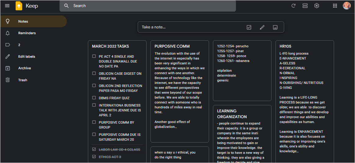
Task: Click the word determinate in the note
Action: (226, 75)
